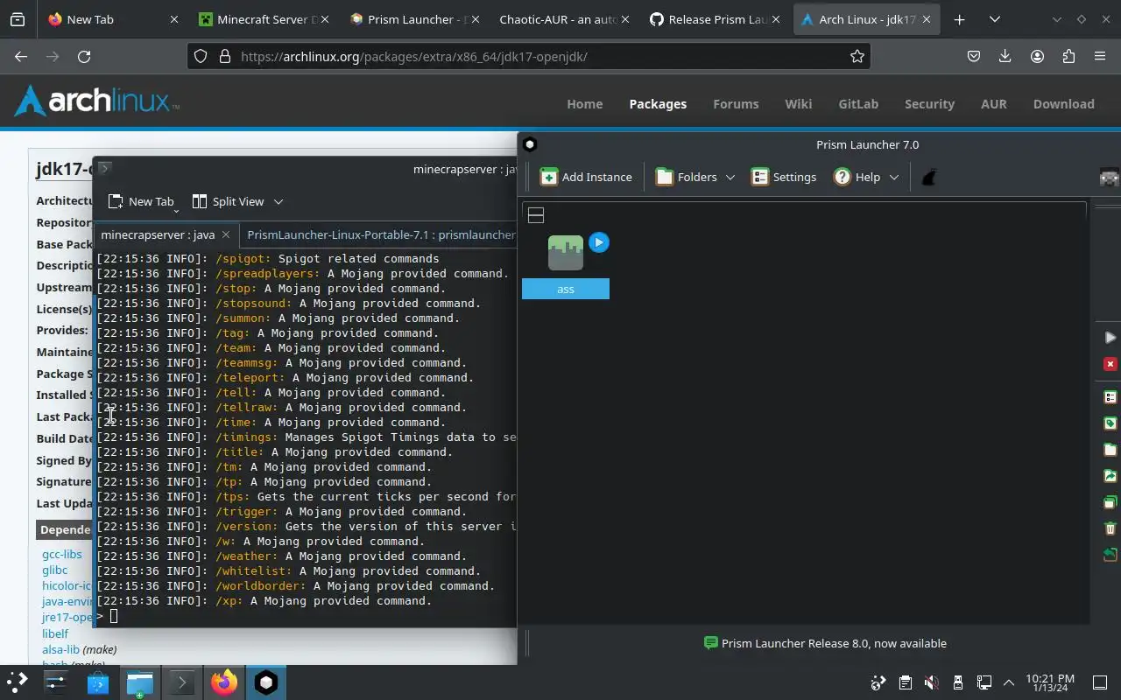Screen dimensions: 1121x700
Task: Click the tracking protection shield icon
Action: coord(201,56)
